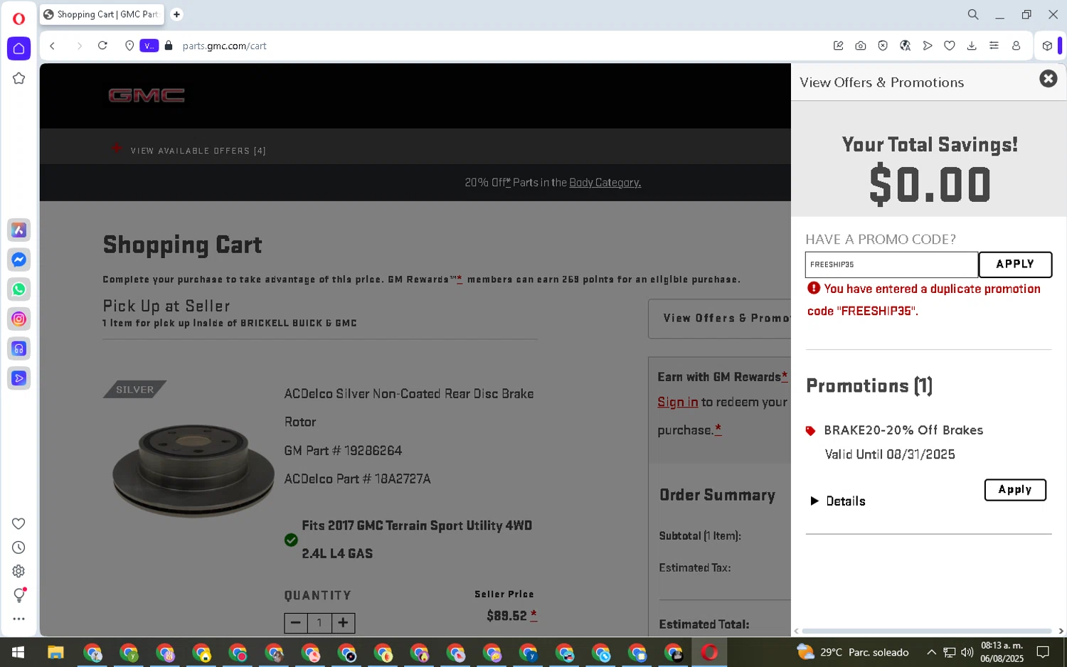Open Opera from the taskbar
The image size is (1067, 667).
(x=709, y=652)
